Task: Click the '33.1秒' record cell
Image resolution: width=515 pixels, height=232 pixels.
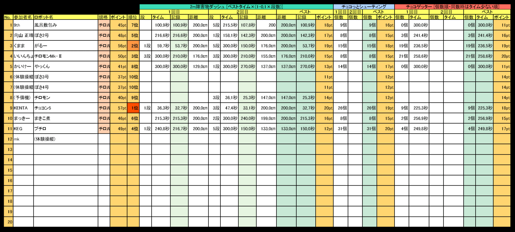Action: point(247,108)
